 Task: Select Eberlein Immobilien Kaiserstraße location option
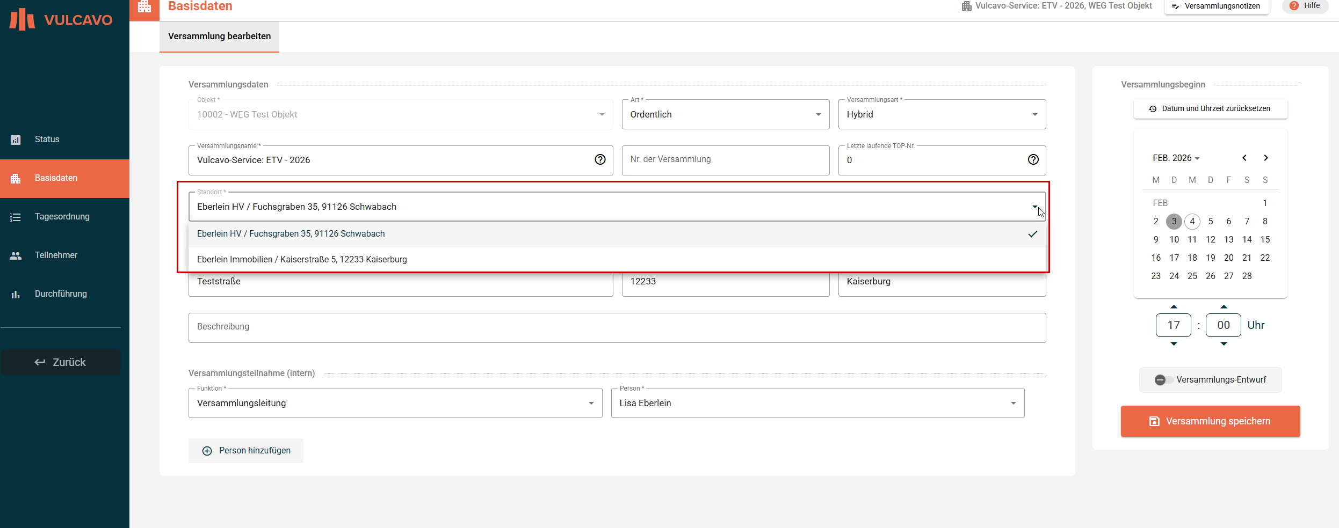[x=302, y=259]
